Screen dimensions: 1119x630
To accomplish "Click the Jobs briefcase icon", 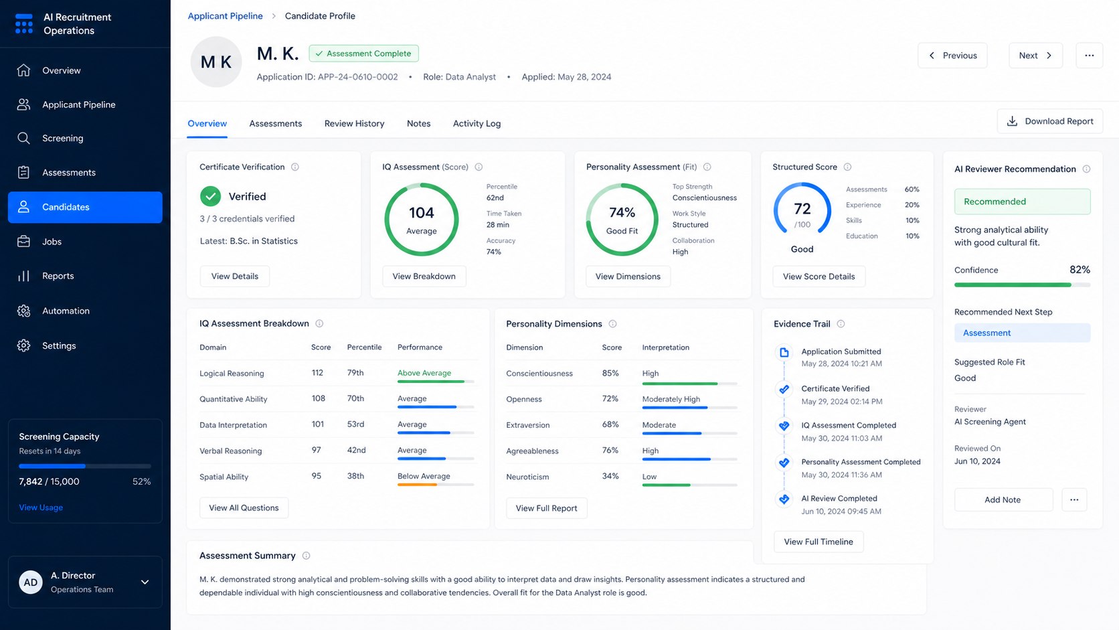I will pos(23,242).
